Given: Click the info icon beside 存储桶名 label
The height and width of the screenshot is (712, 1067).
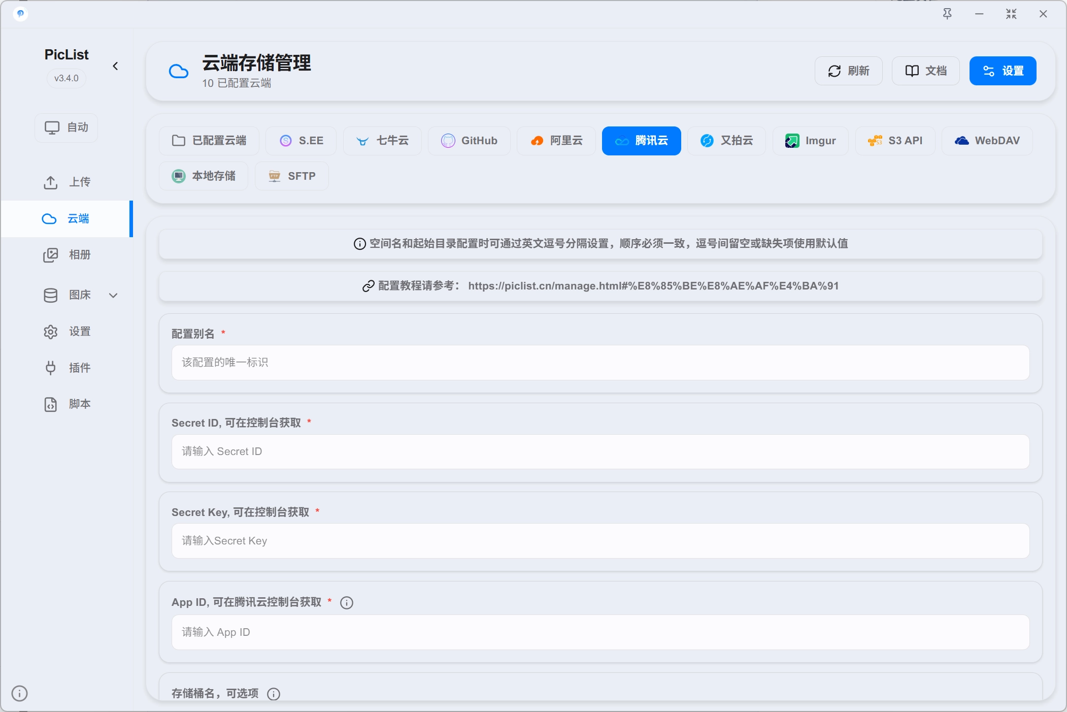Looking at the screenshot, I should pos(274,694).
